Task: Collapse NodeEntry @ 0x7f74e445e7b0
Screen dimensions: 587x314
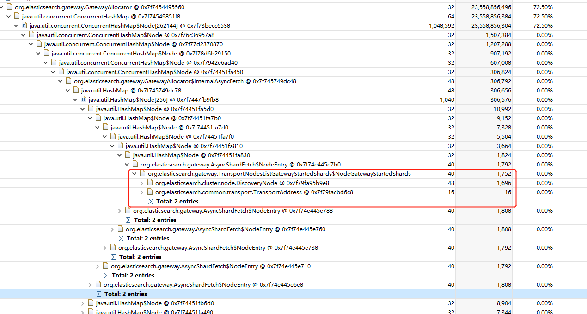Action: (127, 165)
